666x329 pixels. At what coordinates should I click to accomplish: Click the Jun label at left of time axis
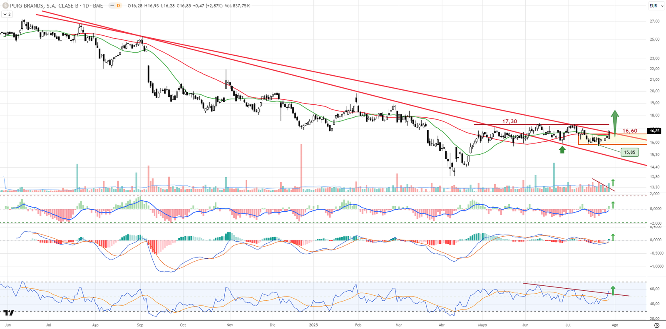coord(7,325)
